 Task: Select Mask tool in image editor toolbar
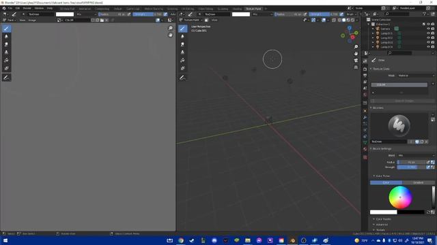pos(6,68)
